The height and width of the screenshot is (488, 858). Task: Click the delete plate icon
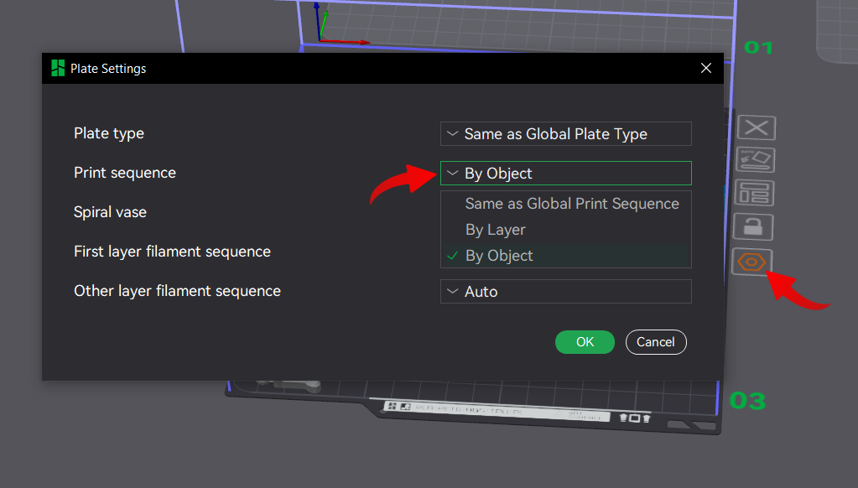click(756, 127)
